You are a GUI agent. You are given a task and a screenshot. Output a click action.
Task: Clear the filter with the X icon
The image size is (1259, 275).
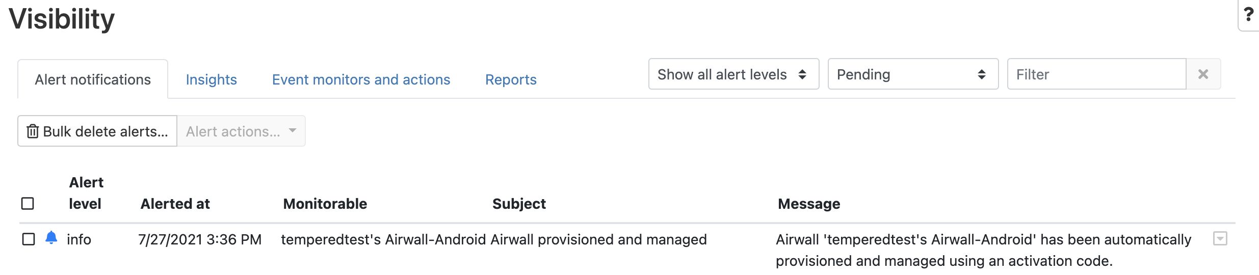coord(1203,74)
